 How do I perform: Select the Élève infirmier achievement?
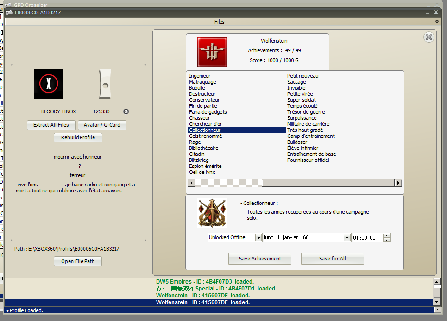click(x=302, y=148)
